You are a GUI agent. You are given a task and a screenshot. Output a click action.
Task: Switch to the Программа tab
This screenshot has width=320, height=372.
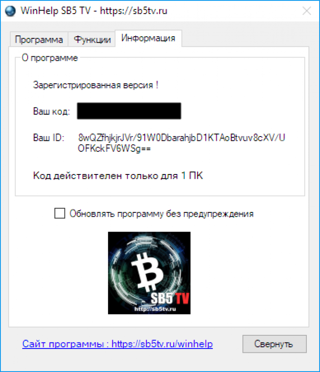(x=39, y=39)
